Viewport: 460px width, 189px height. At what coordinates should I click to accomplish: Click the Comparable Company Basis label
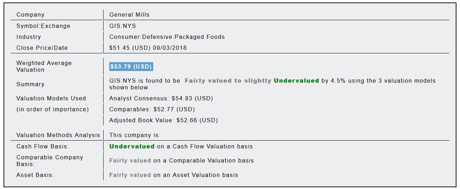50,160
